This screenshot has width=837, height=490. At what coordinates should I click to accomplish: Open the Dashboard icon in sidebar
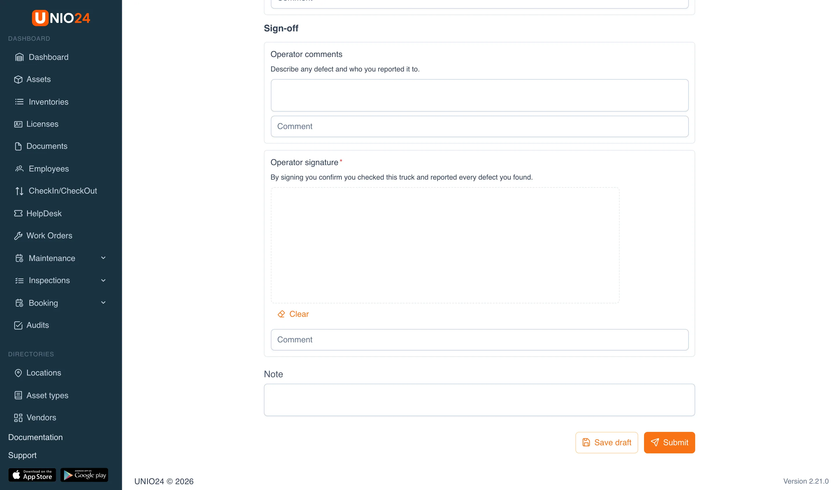tap(19, 57)
